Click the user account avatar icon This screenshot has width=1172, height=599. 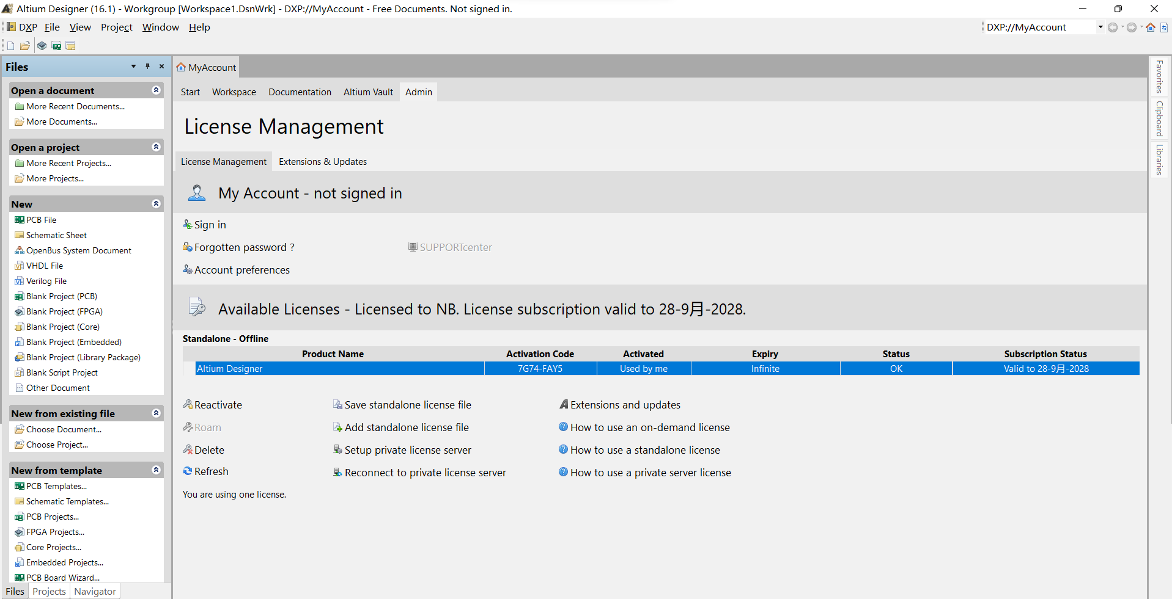pos(197,193)
